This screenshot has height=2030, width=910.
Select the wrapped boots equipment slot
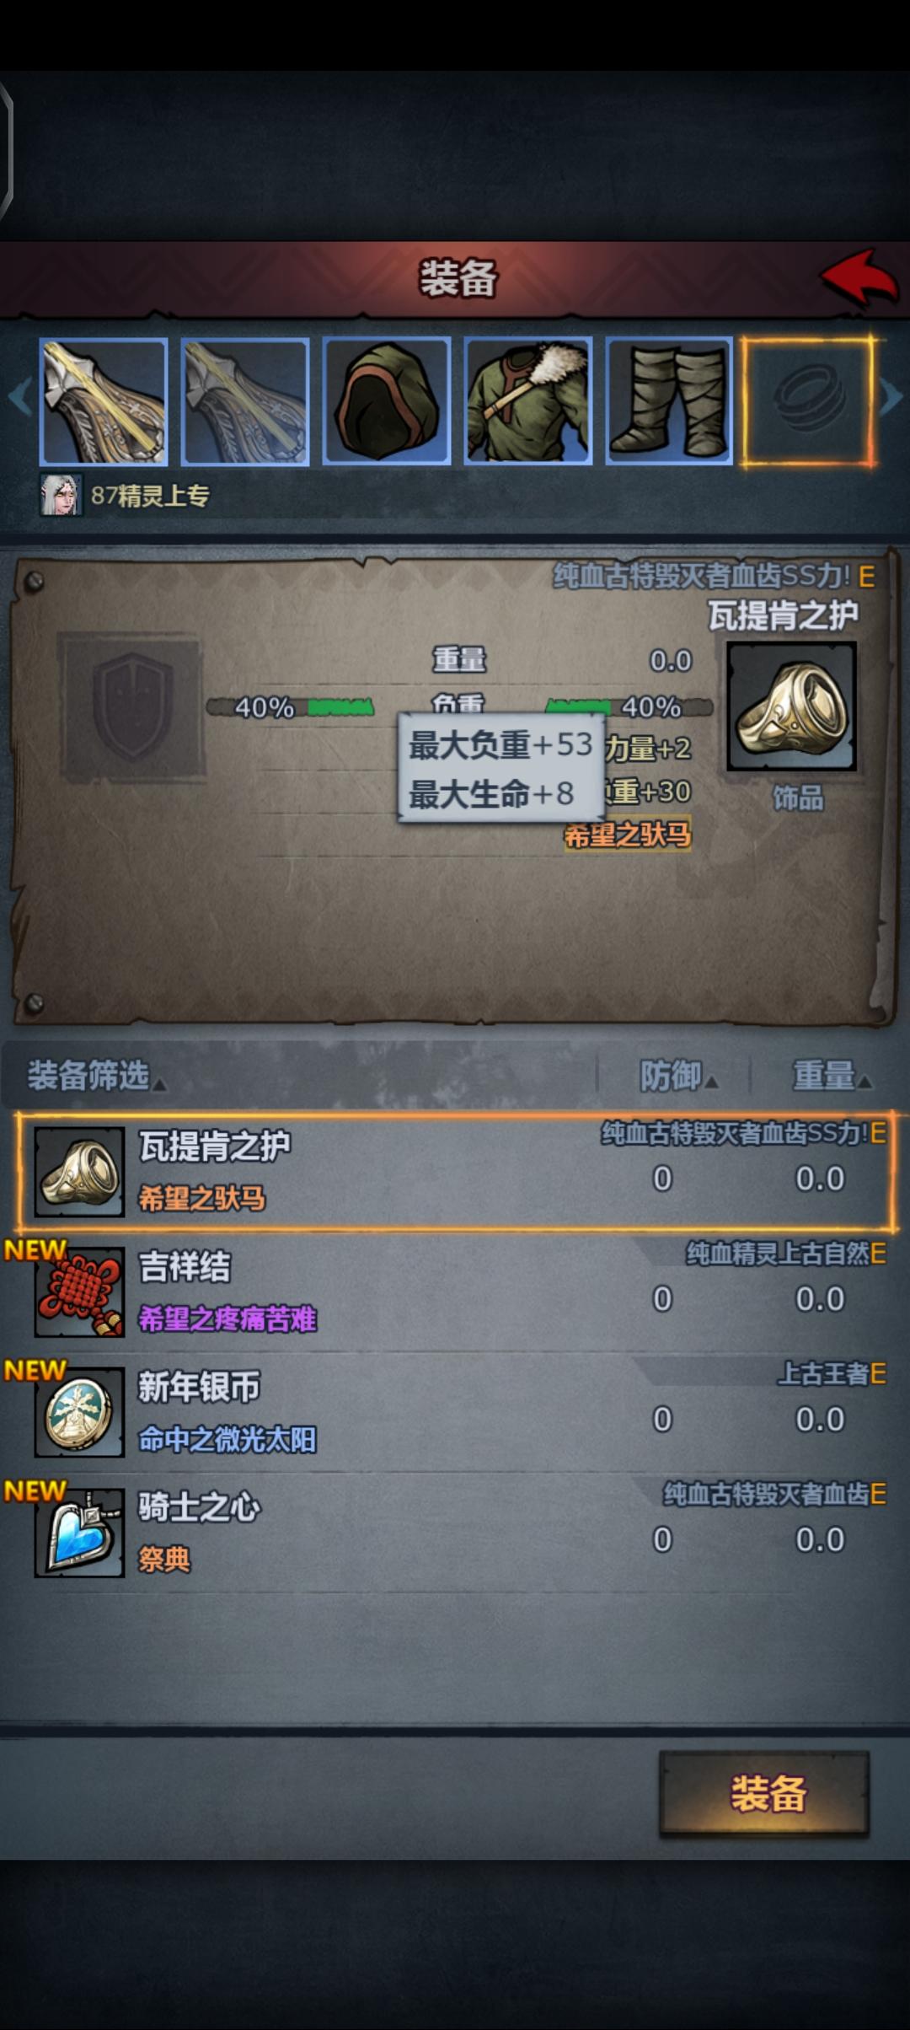click(670, 401)
